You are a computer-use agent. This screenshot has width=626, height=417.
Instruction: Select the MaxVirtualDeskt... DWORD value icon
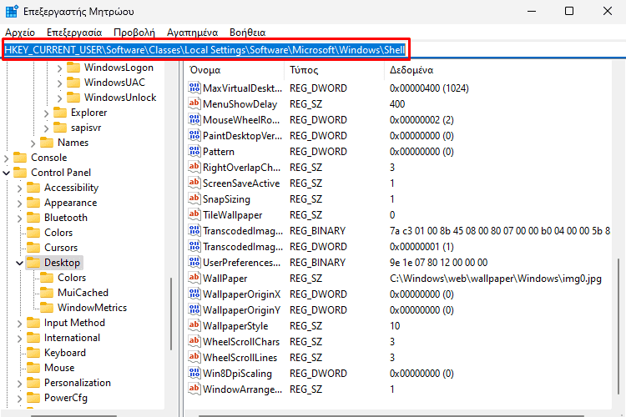[x=194, y=88]
